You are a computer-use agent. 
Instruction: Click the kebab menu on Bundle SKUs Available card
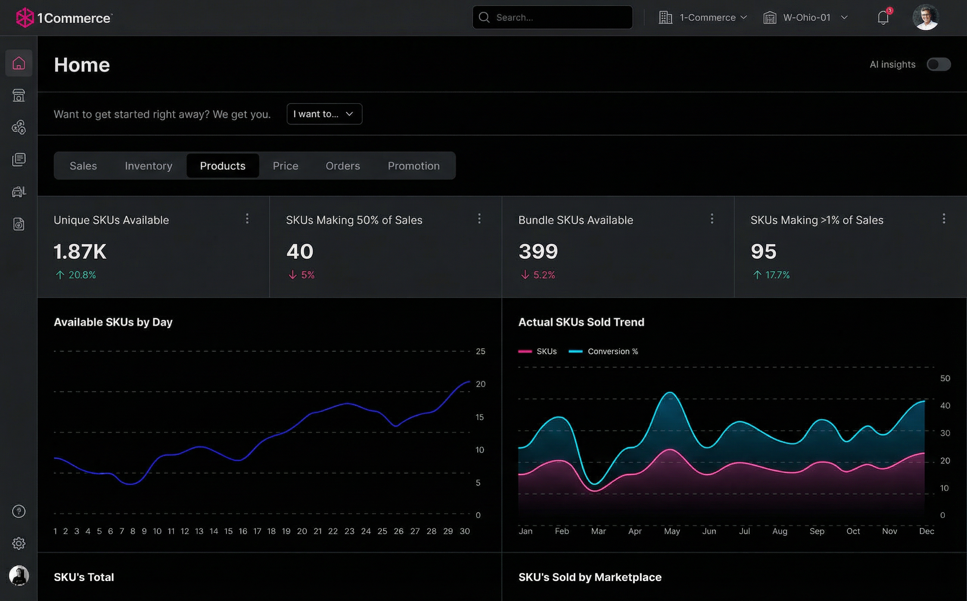(712, 219)
